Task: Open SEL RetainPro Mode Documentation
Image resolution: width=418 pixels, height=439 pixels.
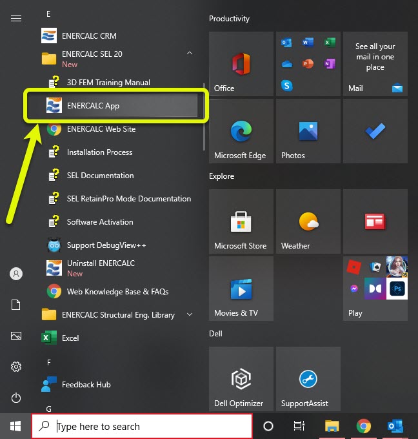Action: pos(117,198)
